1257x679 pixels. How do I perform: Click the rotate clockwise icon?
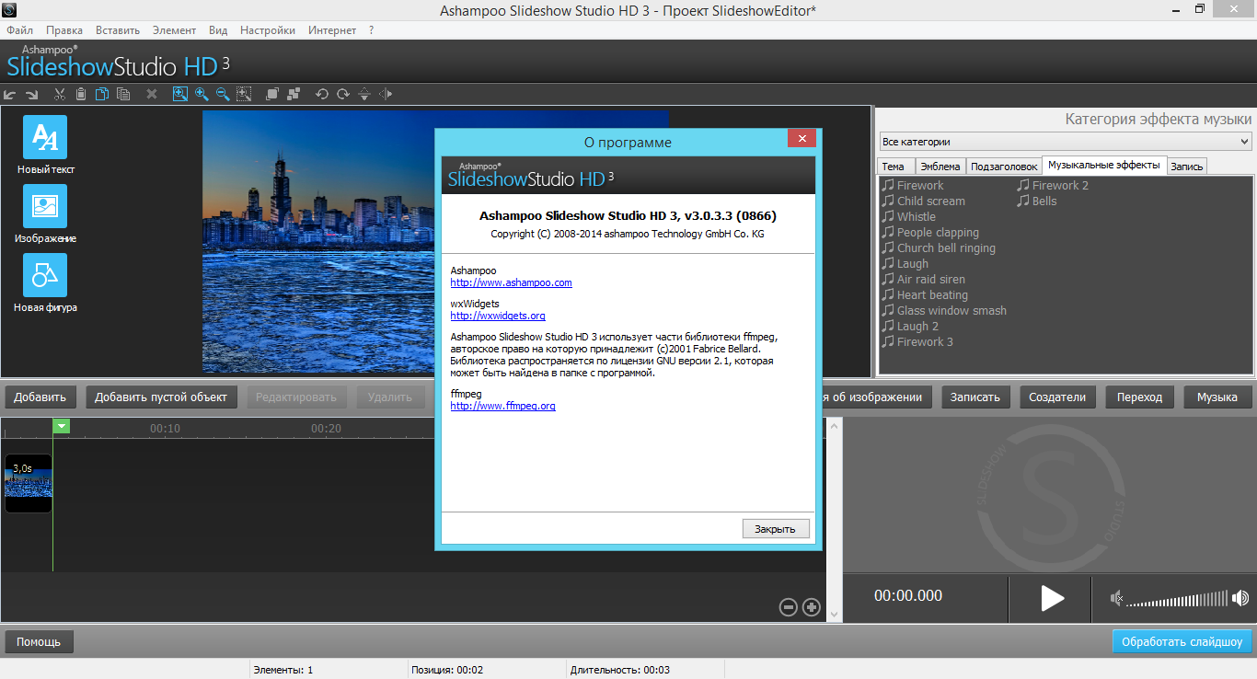[342, 94]
